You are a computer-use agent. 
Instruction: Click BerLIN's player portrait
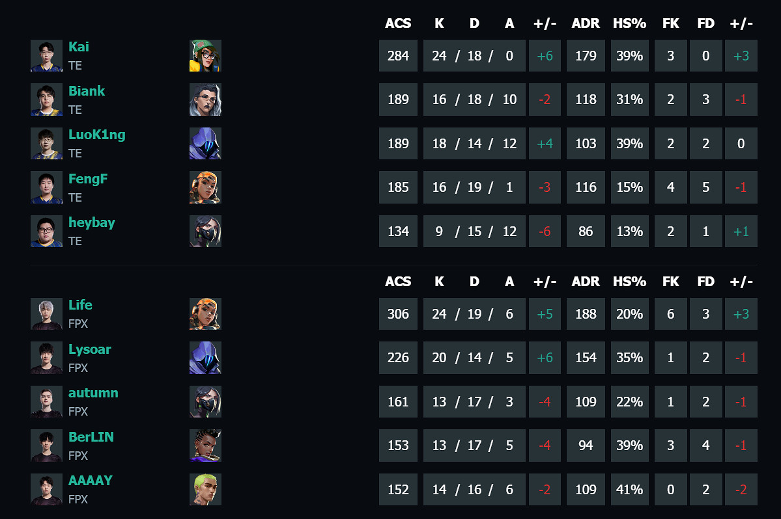point(46,446)
